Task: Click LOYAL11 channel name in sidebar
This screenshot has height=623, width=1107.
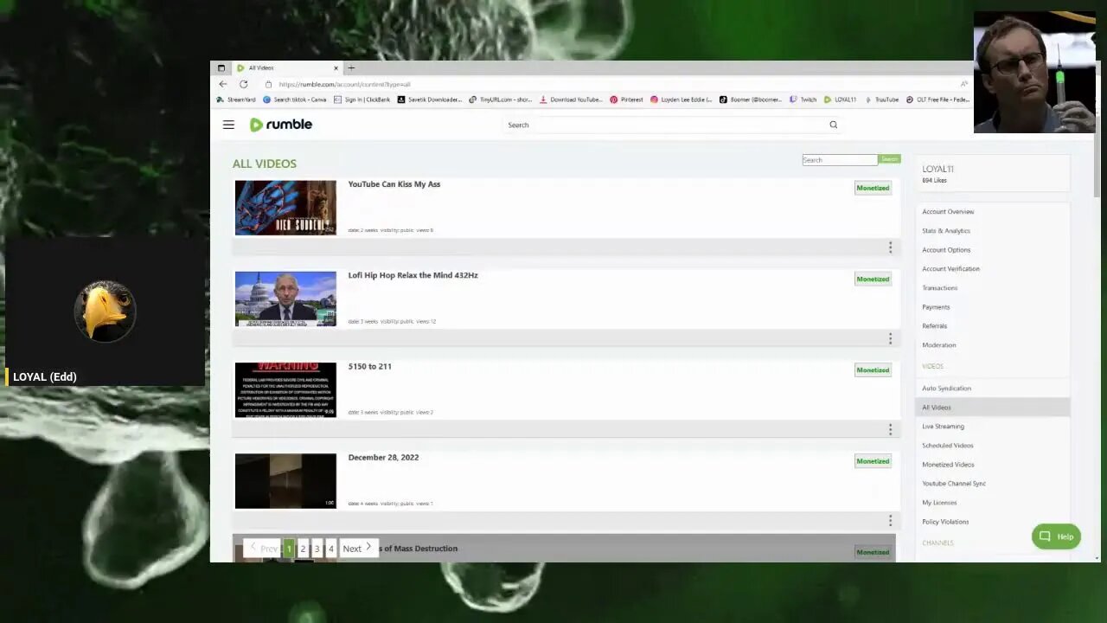Action: coord(937,169)
